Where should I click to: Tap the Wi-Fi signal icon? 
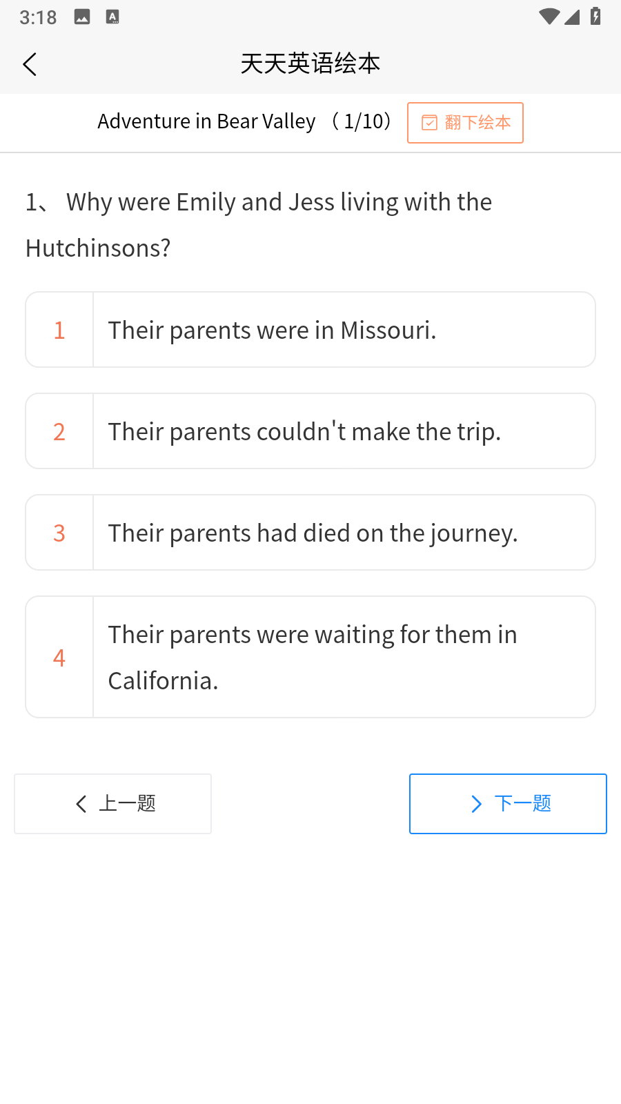click(x=549, y=17)
